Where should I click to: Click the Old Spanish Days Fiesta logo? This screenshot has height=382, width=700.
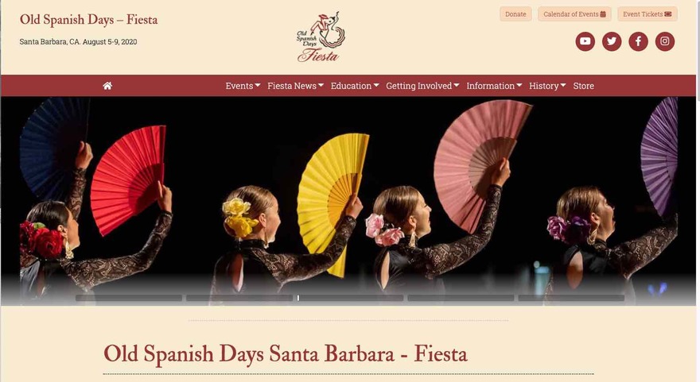[x=321, y=37]
